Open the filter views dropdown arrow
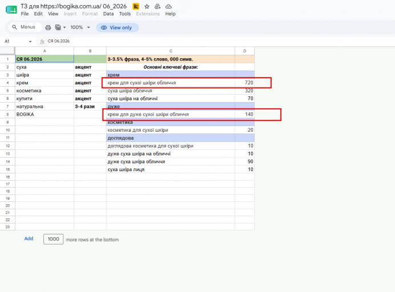Viewport: 395px width, 292px height. [x=64, y=27]
